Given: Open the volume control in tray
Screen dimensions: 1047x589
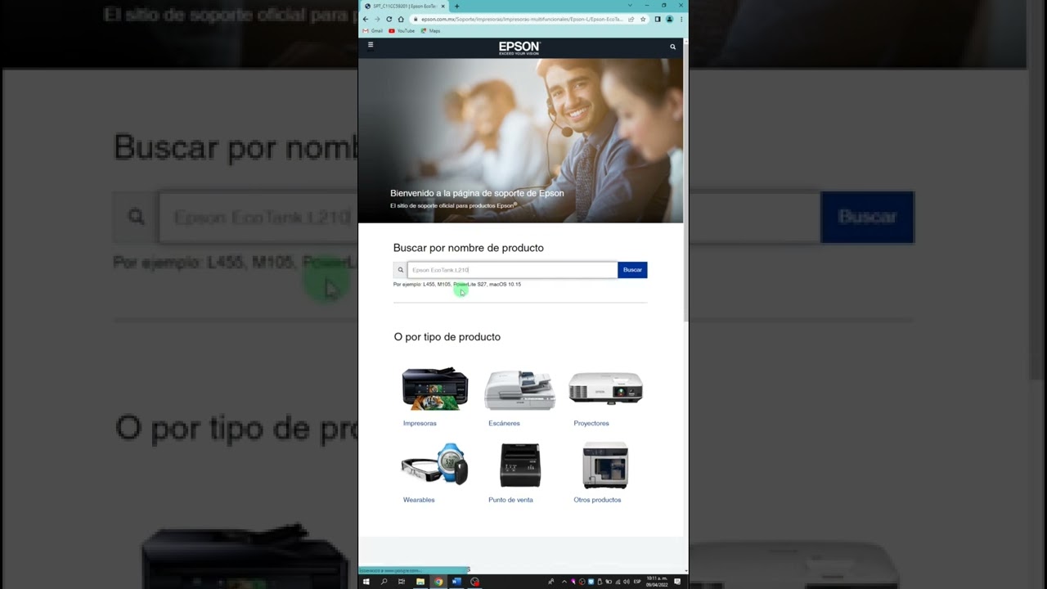Looking at the screenshot, I should (627, 582).
